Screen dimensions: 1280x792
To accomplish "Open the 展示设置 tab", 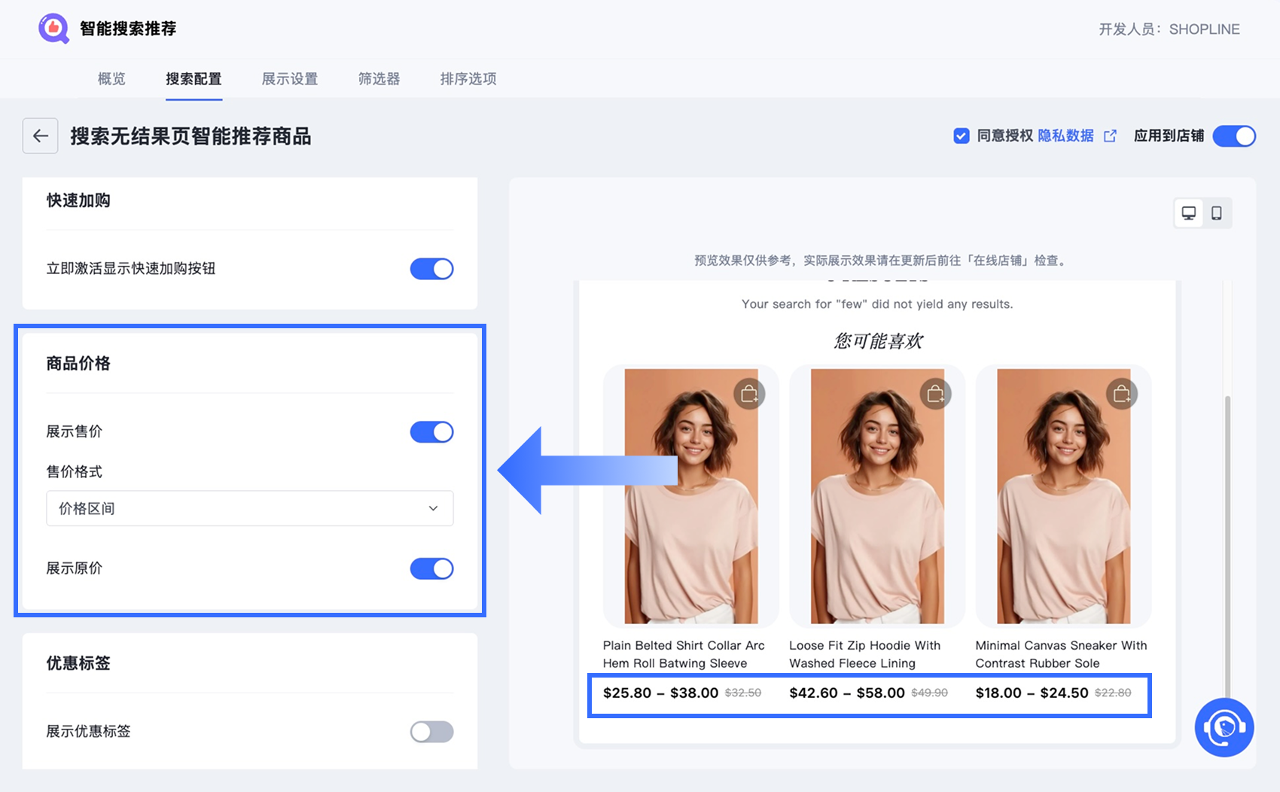I will pyautogui.click(x=290, y=79).
